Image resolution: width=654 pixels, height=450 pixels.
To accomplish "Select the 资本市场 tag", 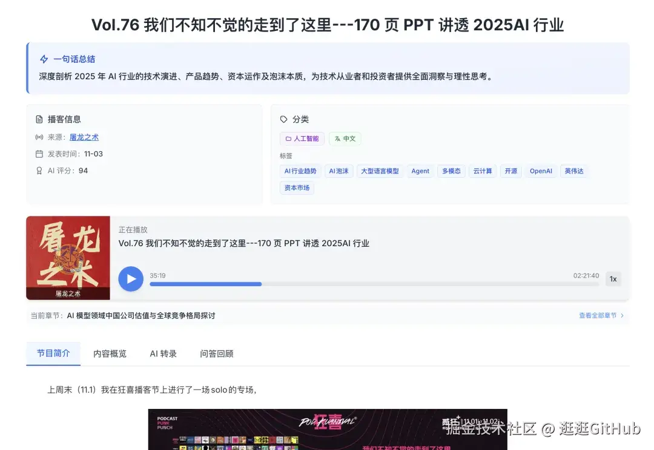I will pos(297,188).
